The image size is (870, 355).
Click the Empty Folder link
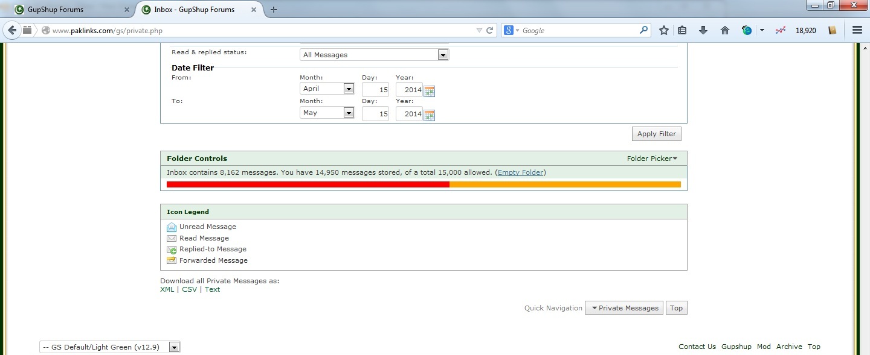[520, 172]
